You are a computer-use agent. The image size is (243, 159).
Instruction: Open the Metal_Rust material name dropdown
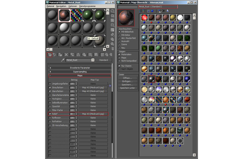[93, 60]
